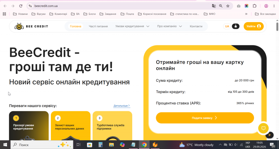Open Calculator from the taskbar

tap(100, 145)
